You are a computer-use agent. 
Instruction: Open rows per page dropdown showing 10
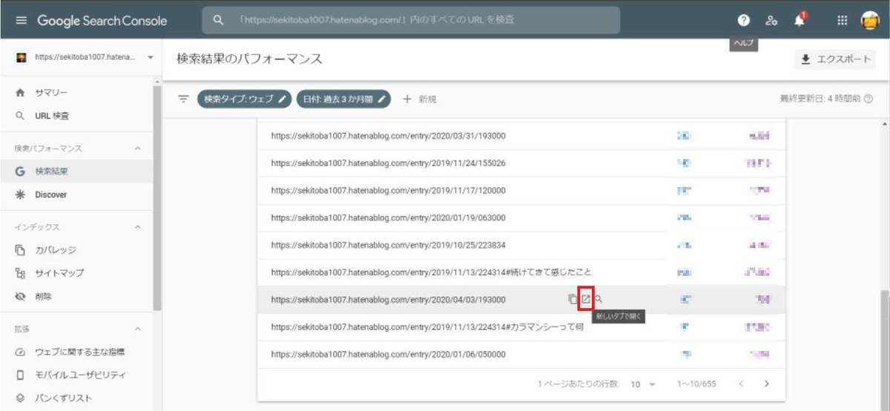coord(643,384)
